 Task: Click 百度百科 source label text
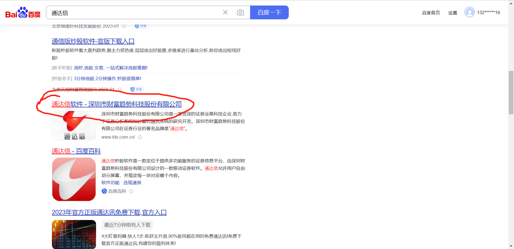pyautogui.click(x=117, y=191)
